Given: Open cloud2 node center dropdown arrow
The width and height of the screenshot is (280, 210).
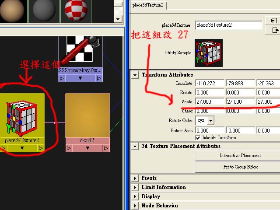Looking at the screenshot, I should [x=87, y=148].
